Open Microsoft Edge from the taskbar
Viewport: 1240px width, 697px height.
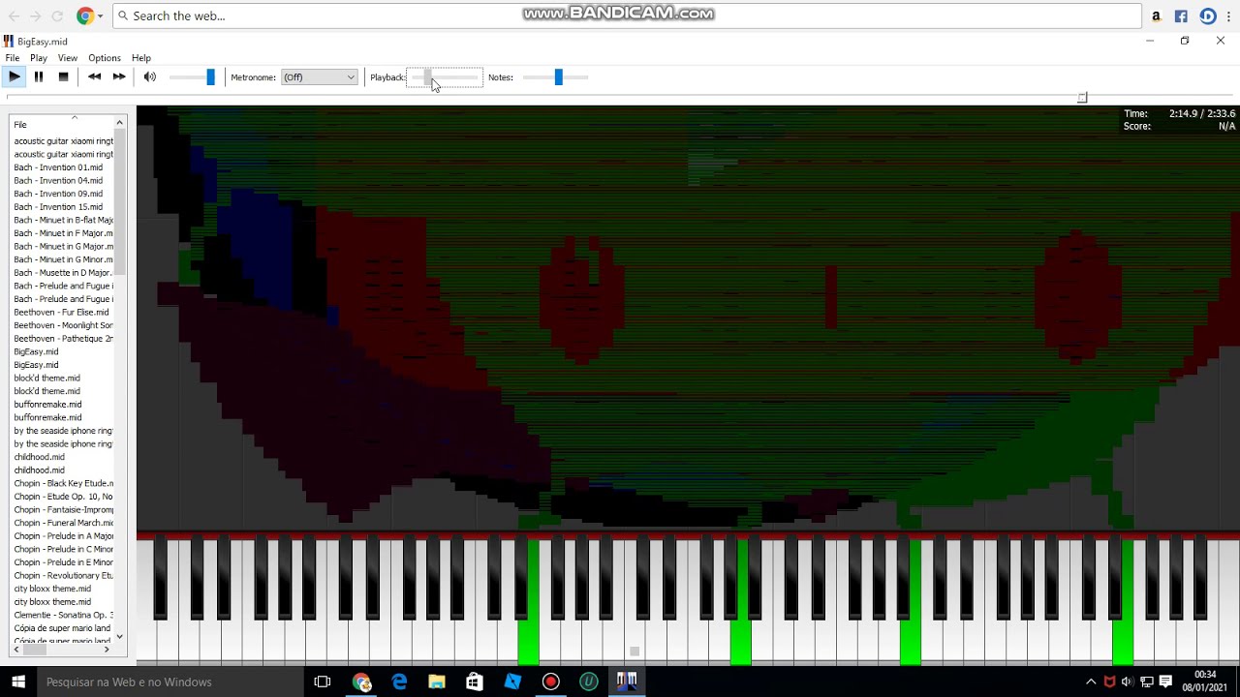pyautogui.click(x=399, y=682)
